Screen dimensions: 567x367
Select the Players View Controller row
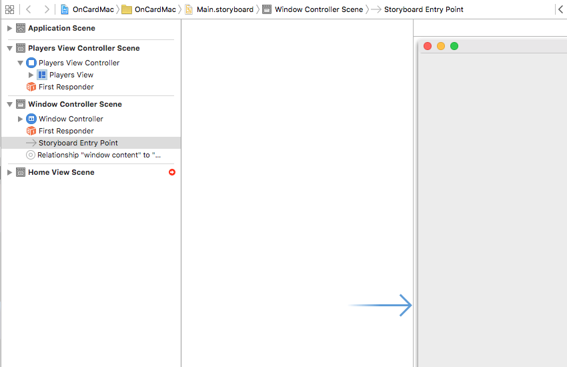click(x=91, y=63)
